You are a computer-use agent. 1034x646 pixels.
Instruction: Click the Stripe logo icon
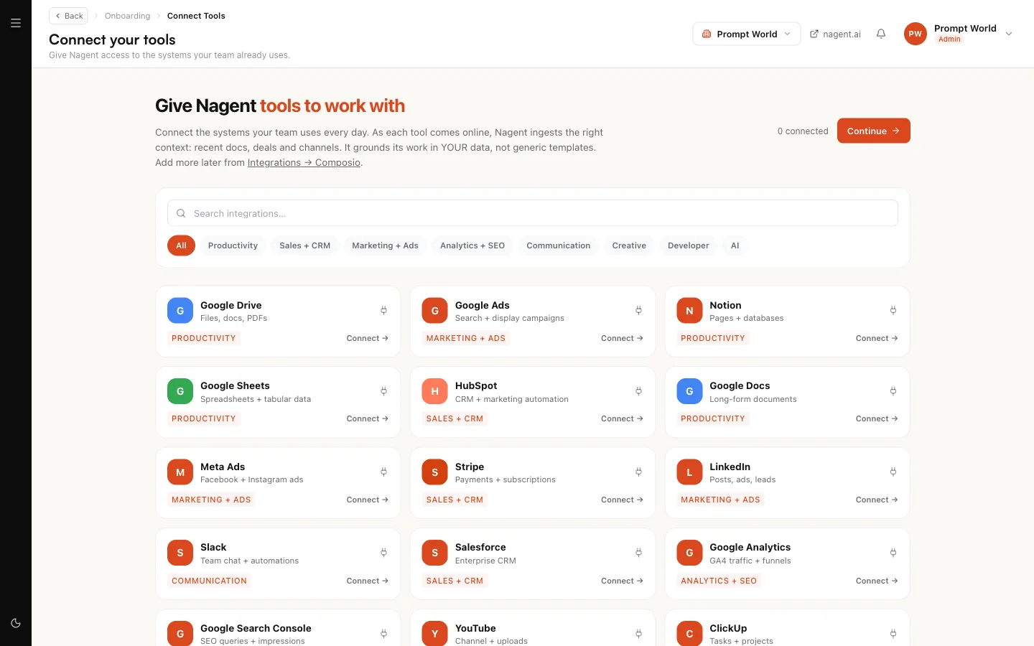(434, 472)
